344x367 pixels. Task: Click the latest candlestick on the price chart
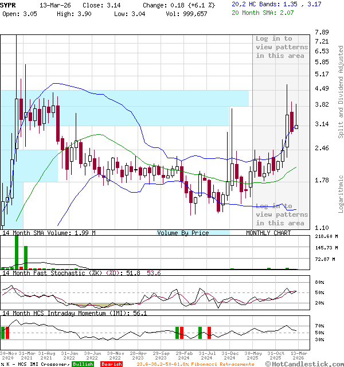coord(296,127)
